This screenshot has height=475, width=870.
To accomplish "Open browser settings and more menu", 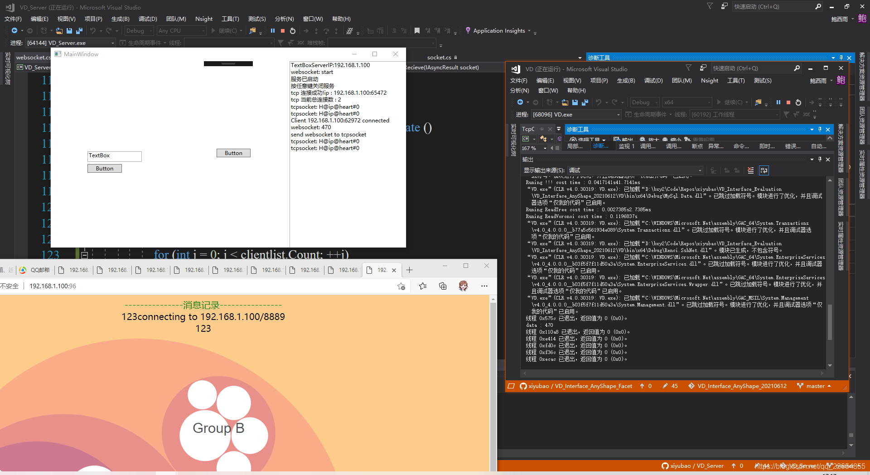I will click(x=484, y=286).
